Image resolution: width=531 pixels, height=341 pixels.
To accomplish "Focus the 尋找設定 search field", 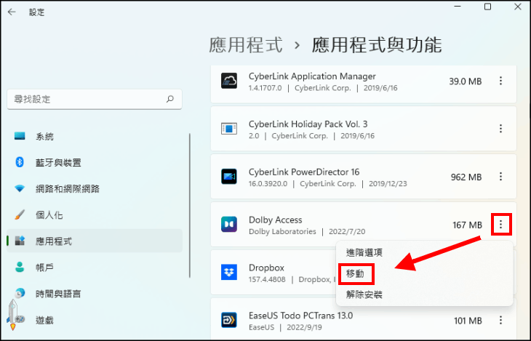I will [x=95, y=99].
